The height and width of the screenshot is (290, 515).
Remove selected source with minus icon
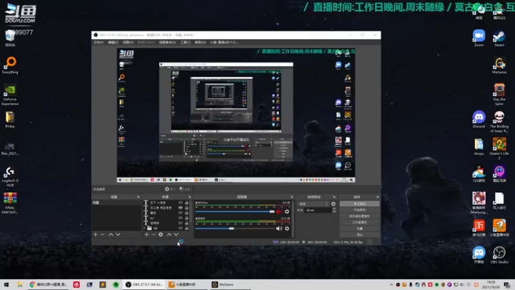(x=153, y=235)
